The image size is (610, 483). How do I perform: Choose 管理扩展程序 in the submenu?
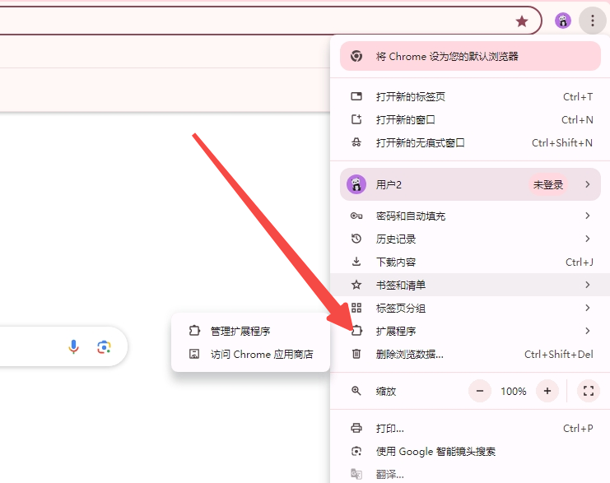[x=250, y=331]
